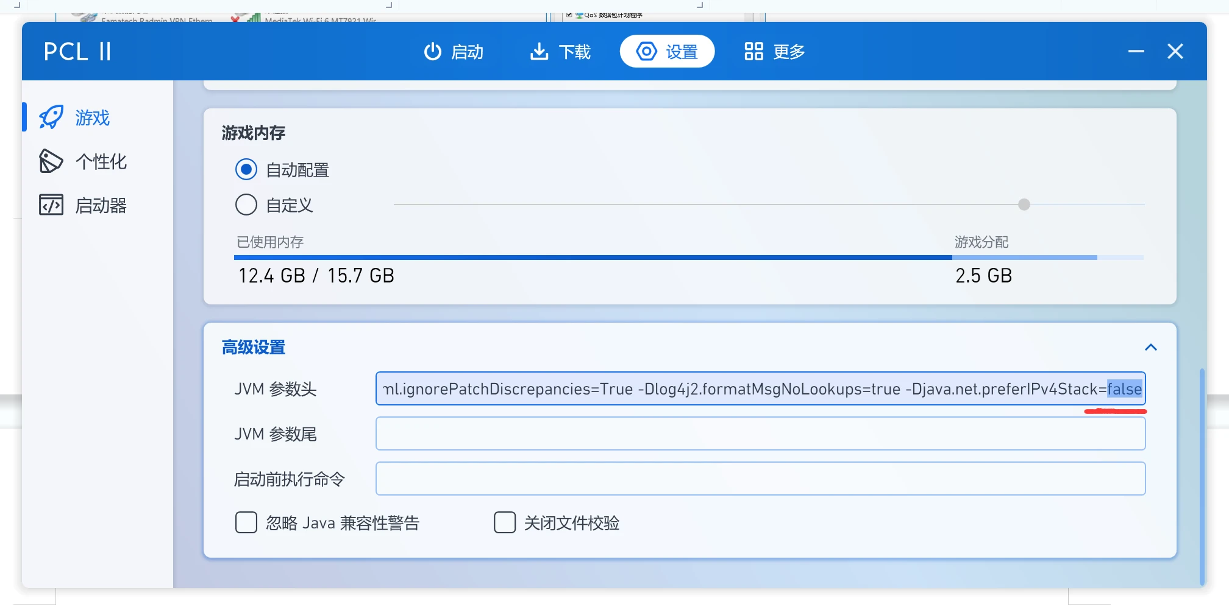The image size is (1229, 610).
Task: Click the 12.4 GB / 15.7 GB value
Action: click(x=316, y=276)
